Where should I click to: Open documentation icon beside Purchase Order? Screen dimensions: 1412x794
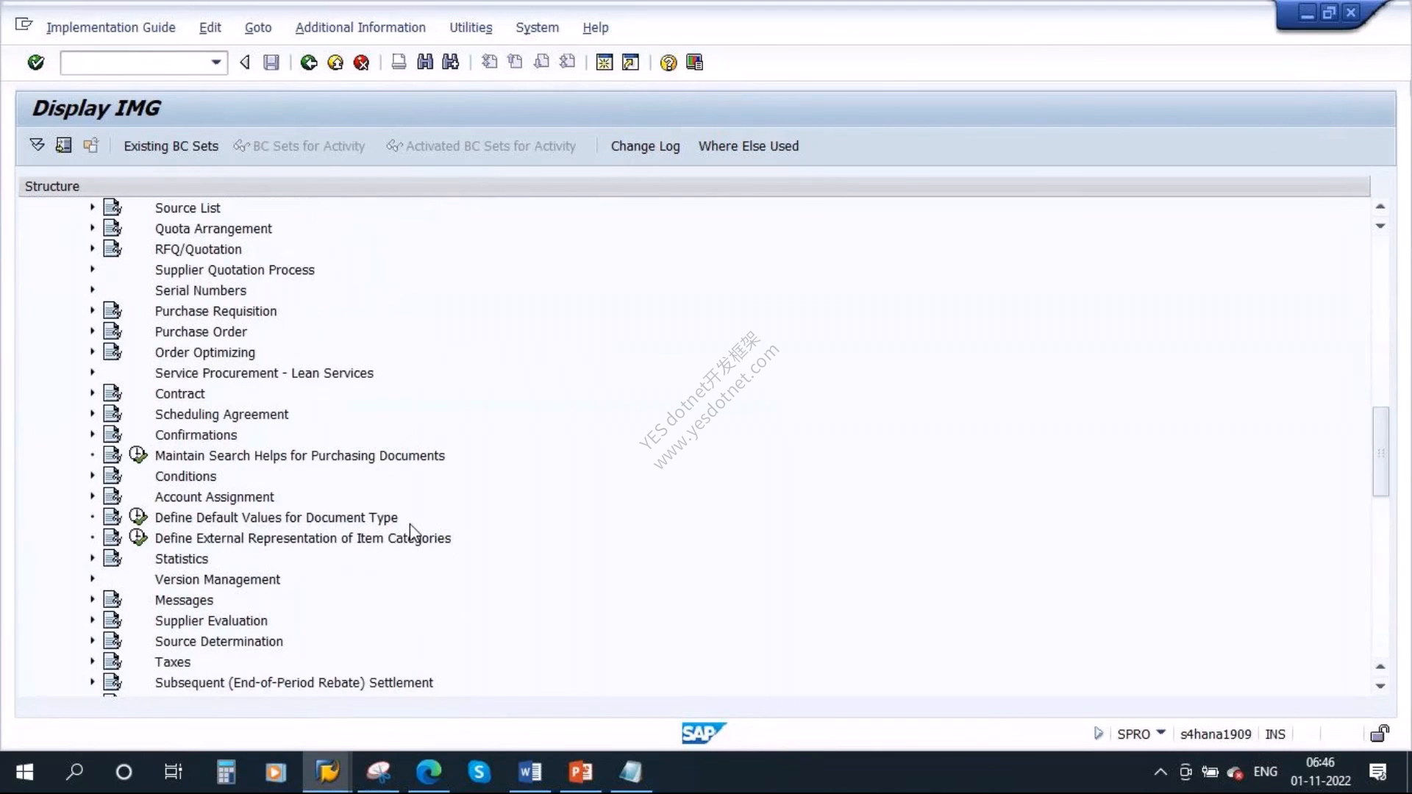tap(113, 331)
